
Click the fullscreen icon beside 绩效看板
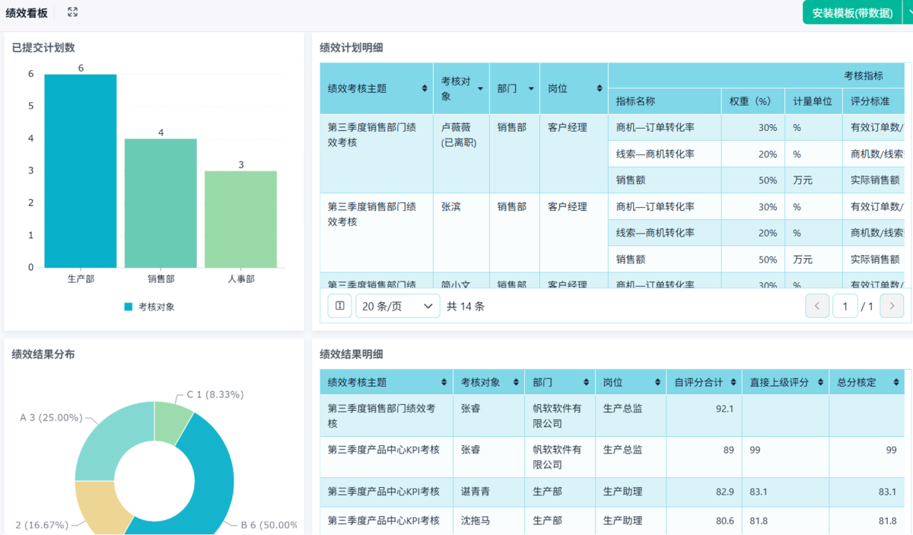pos(72,12)
